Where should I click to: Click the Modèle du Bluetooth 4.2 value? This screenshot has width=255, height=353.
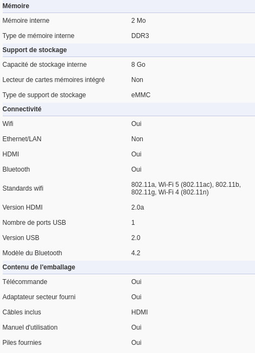136,253
